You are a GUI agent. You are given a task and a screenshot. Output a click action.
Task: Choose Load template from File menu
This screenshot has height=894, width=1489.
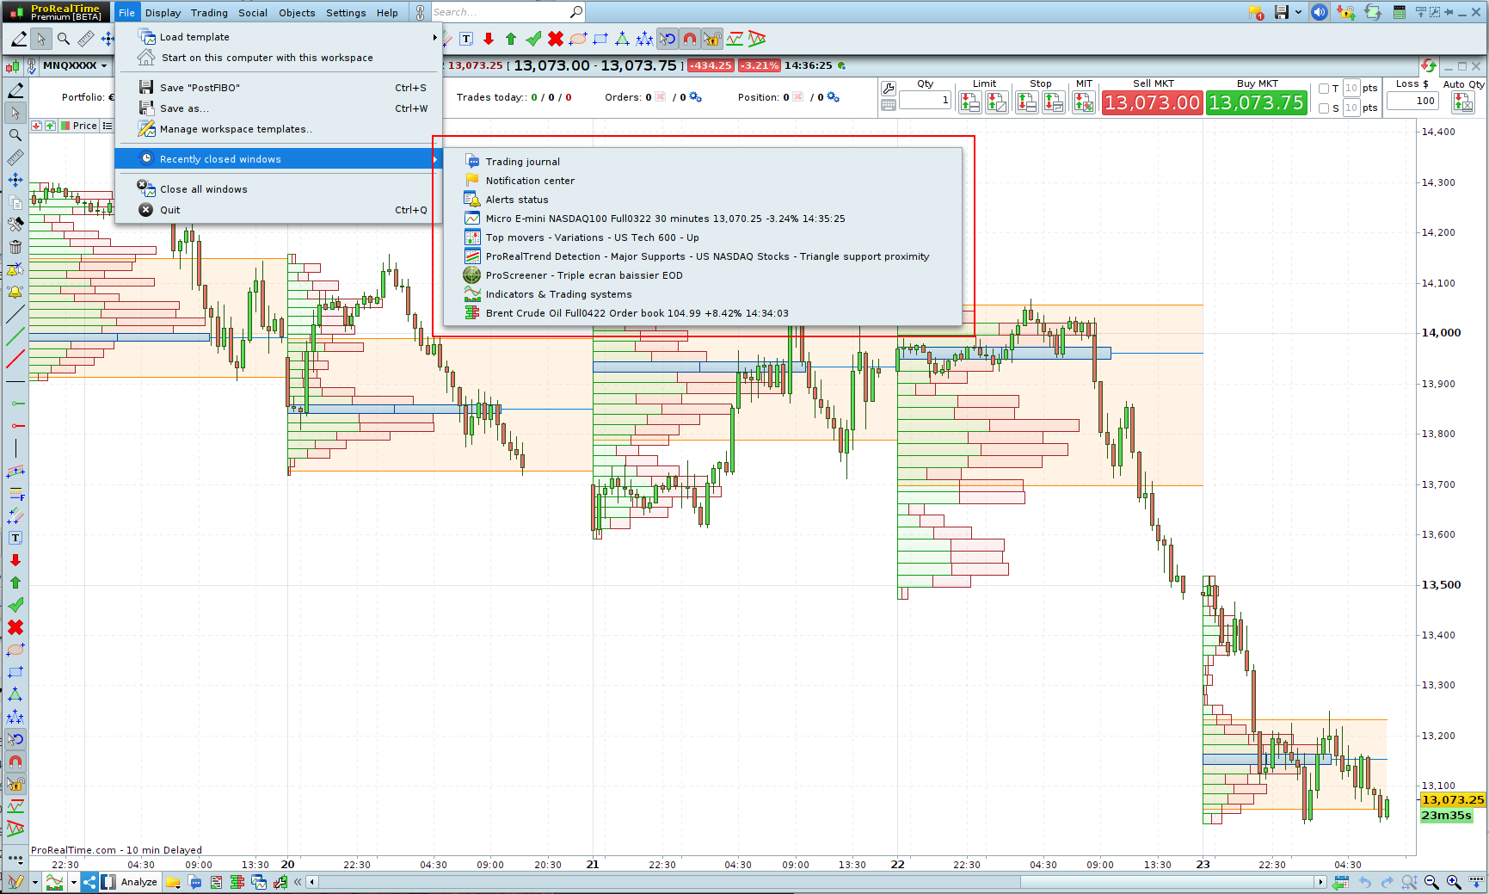point(278,37)
